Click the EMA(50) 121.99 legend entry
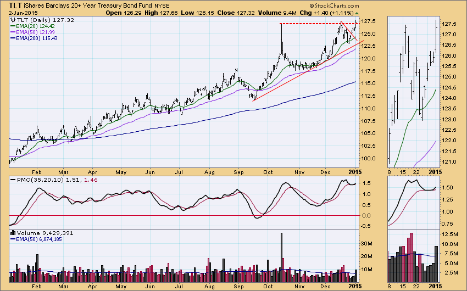 (32, 32)
